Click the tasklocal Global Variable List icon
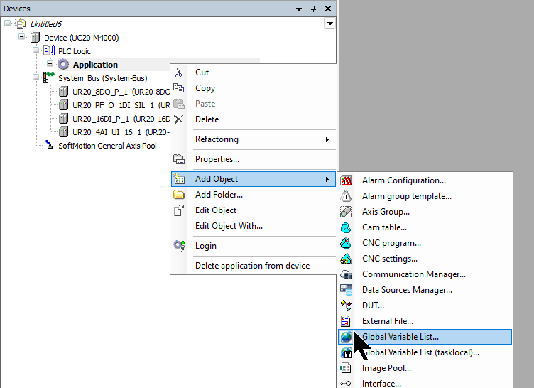The height and width of the screenshot is (388, 534). click(x=346, y=352)
